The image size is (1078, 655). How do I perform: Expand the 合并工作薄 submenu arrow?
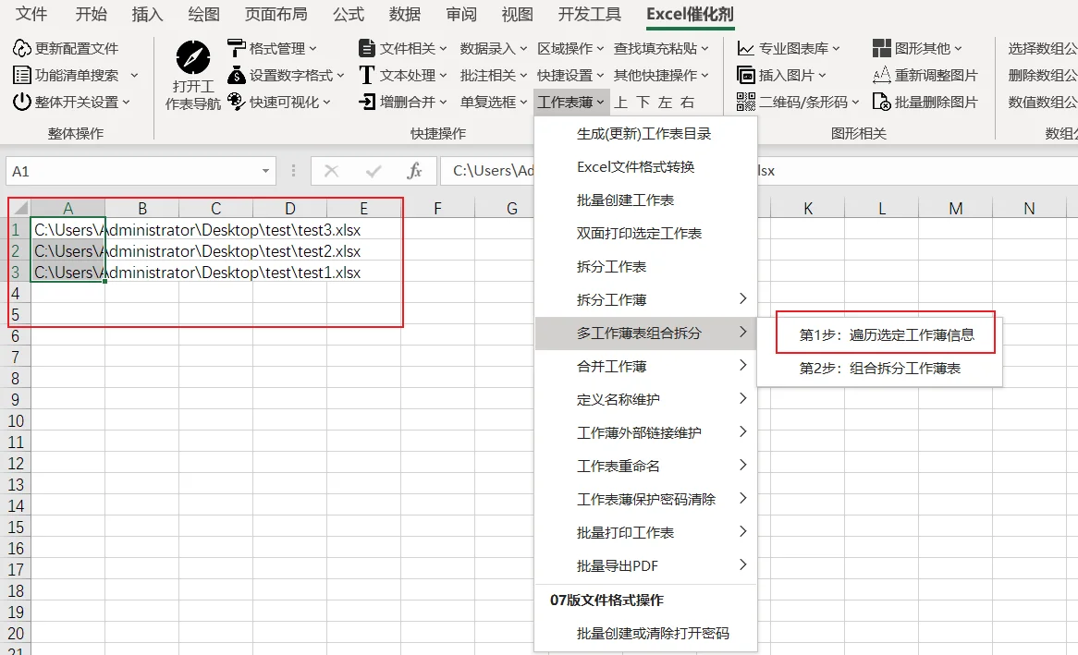coord(742,366)
